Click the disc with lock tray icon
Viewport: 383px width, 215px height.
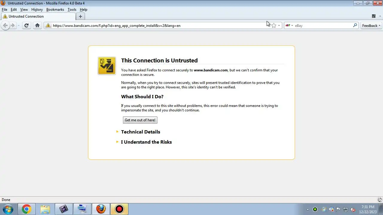click(x=331, y=209)
